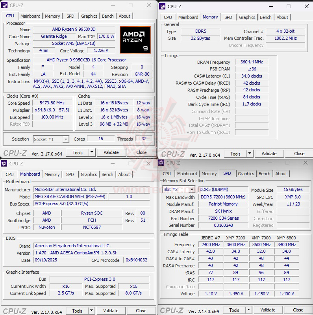
Task: Select PCI-Express 3.0 bus value
Action: click(100, 279)
